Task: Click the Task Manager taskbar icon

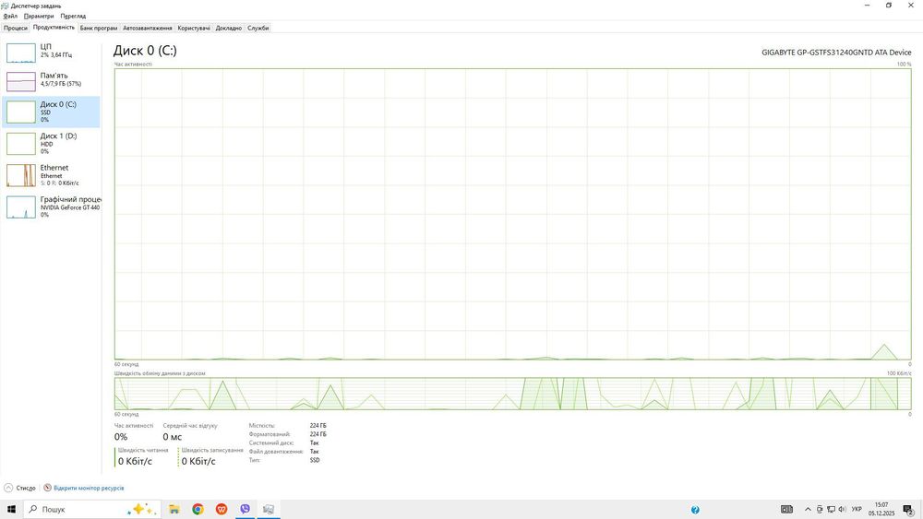Action: point(269,509)
